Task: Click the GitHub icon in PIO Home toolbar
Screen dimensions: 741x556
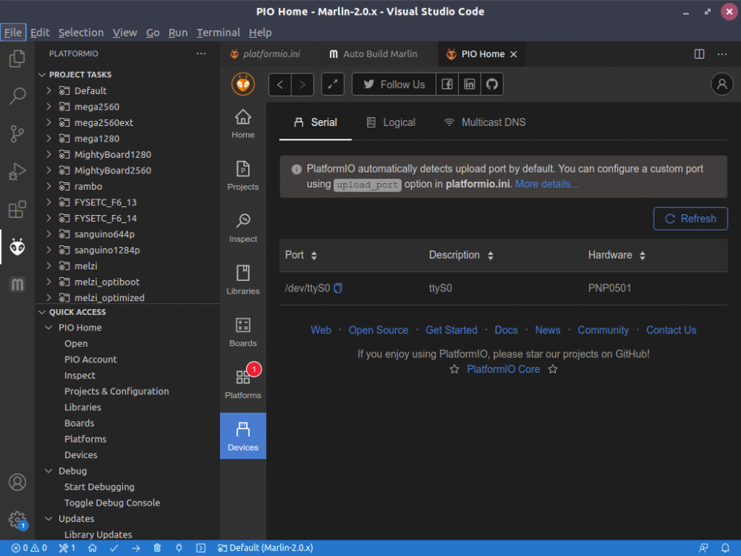Action: 492,85
